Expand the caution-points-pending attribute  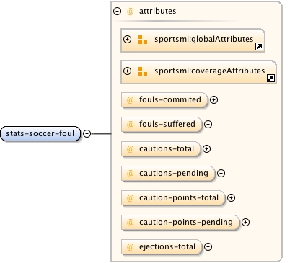click(245, 222)
